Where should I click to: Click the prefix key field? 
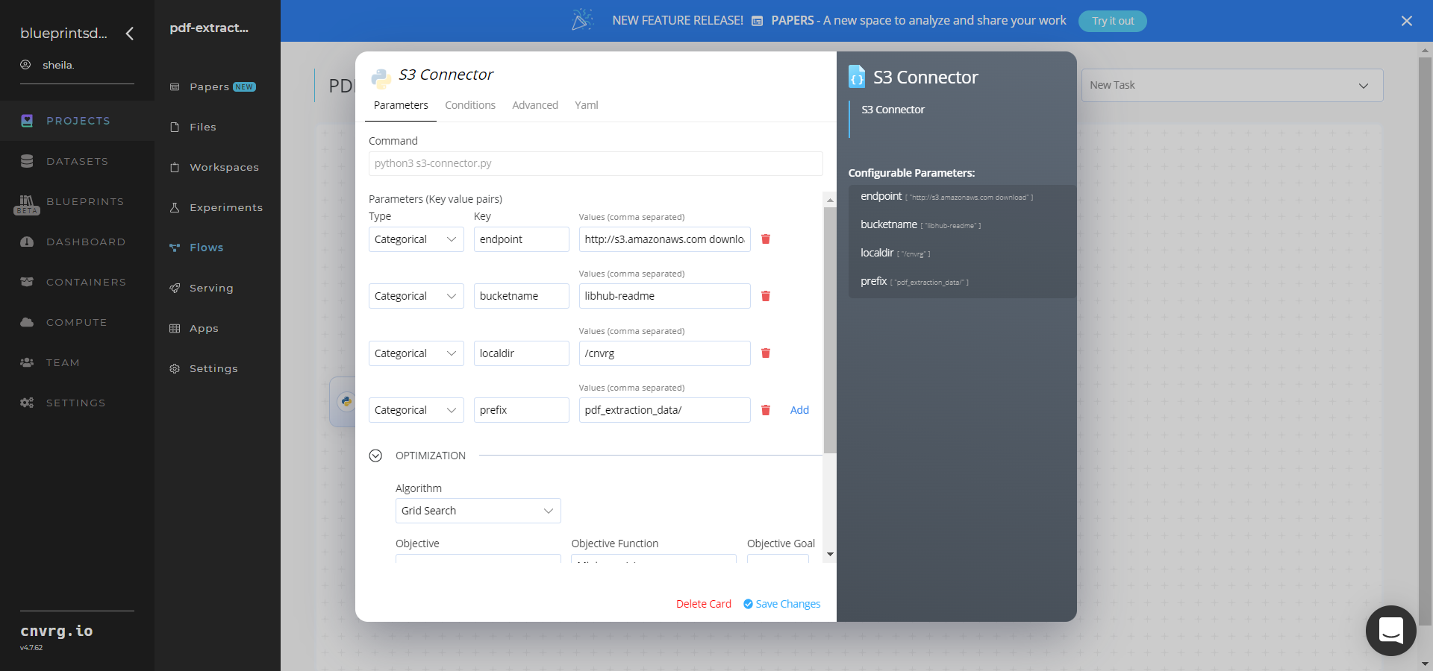(522, 410)
